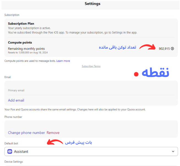Click the red arrow pointing to points

tap(148, 47)
